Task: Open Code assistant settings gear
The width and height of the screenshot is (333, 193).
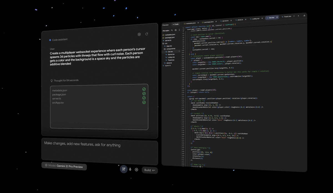Action: coord(139,34)
